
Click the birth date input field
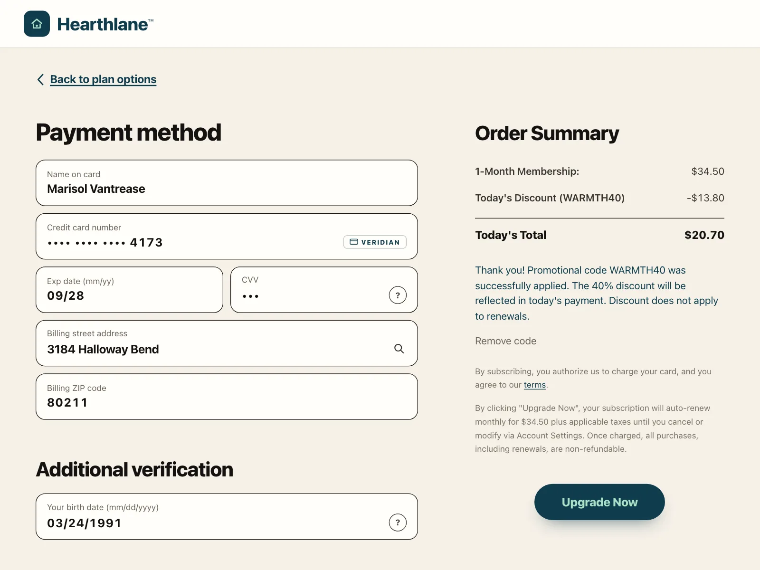pos(227,516)
